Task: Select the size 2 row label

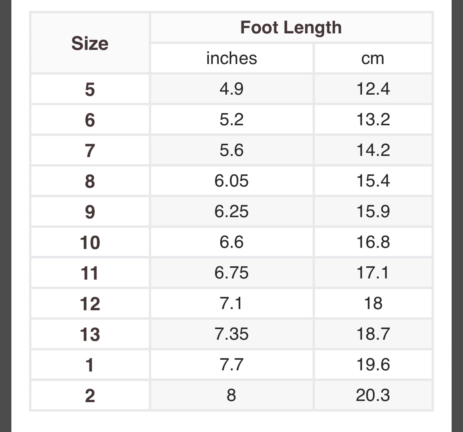Action: click(x=90, y=396)
